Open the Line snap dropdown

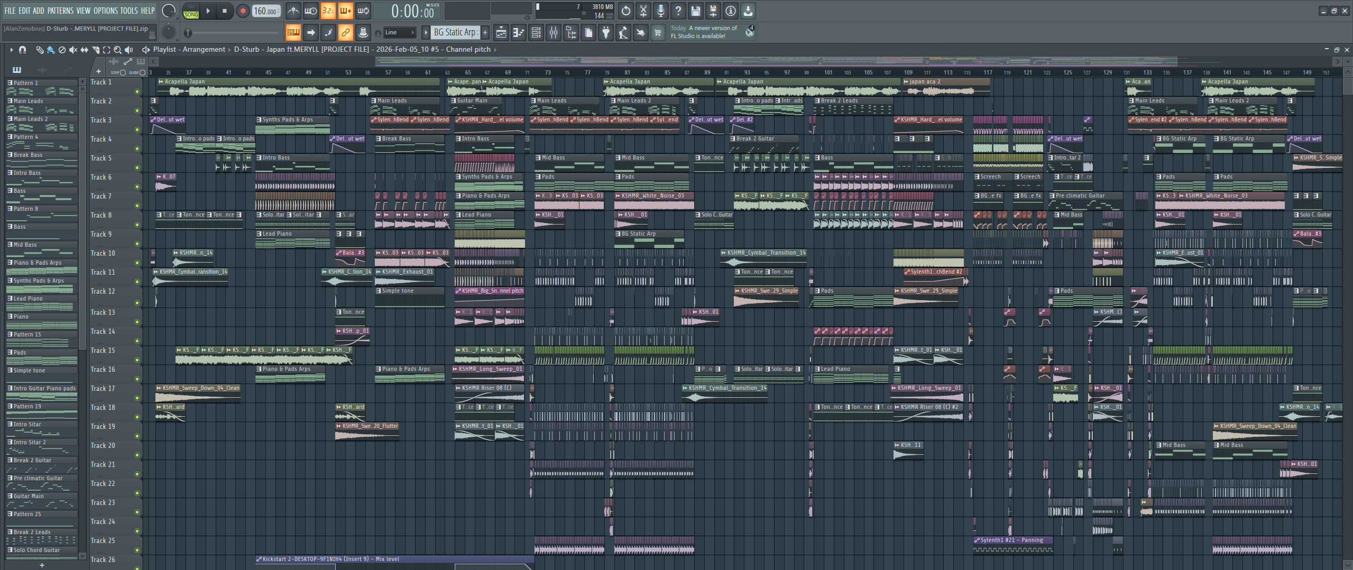399,33
